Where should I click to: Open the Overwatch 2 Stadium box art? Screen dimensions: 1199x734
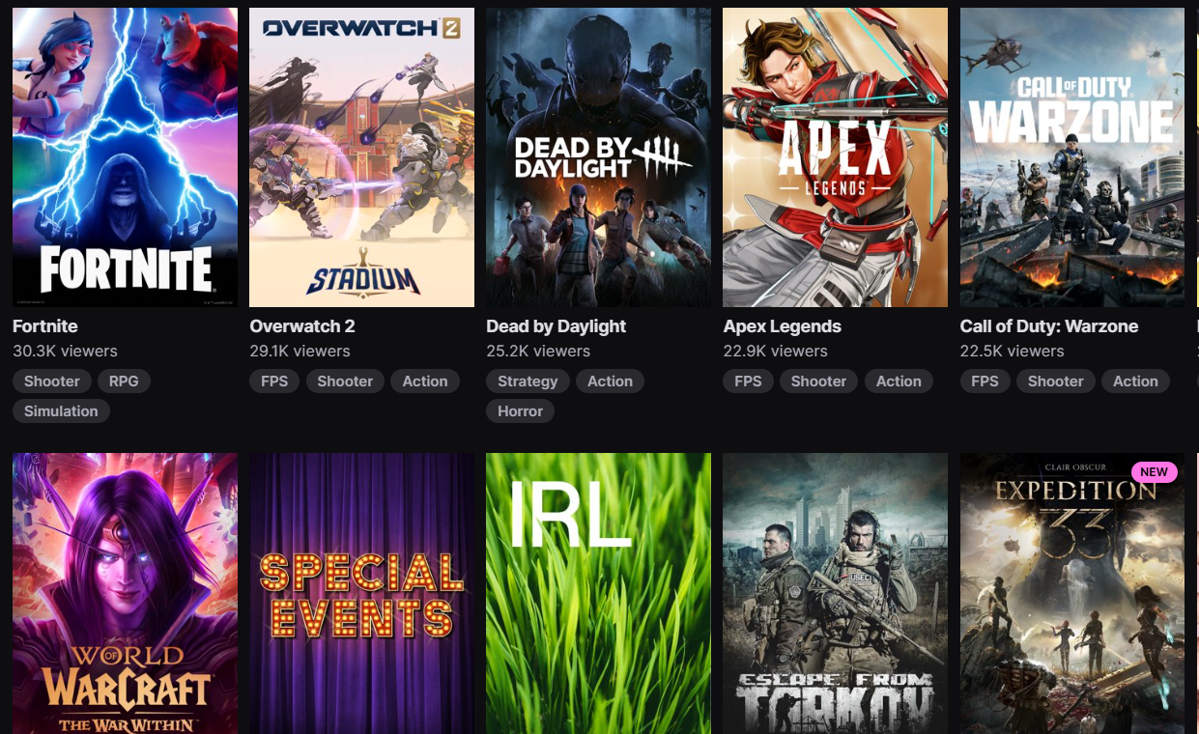click(361, 157)
